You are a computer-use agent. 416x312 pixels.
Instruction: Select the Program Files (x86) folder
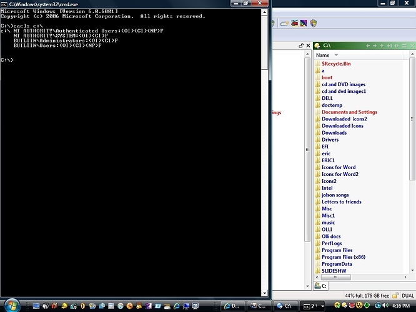pos(344,257)
